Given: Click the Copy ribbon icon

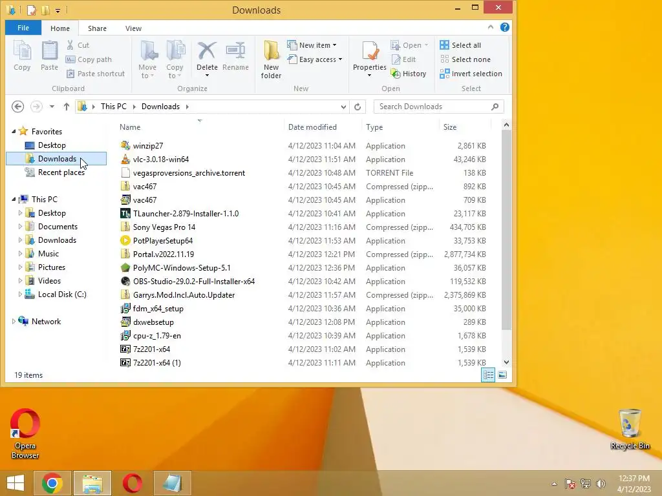Looking at the screenshot, I should click(22, 56).
